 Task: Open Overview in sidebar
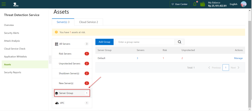pyautogui.click(x=9, y=25)
